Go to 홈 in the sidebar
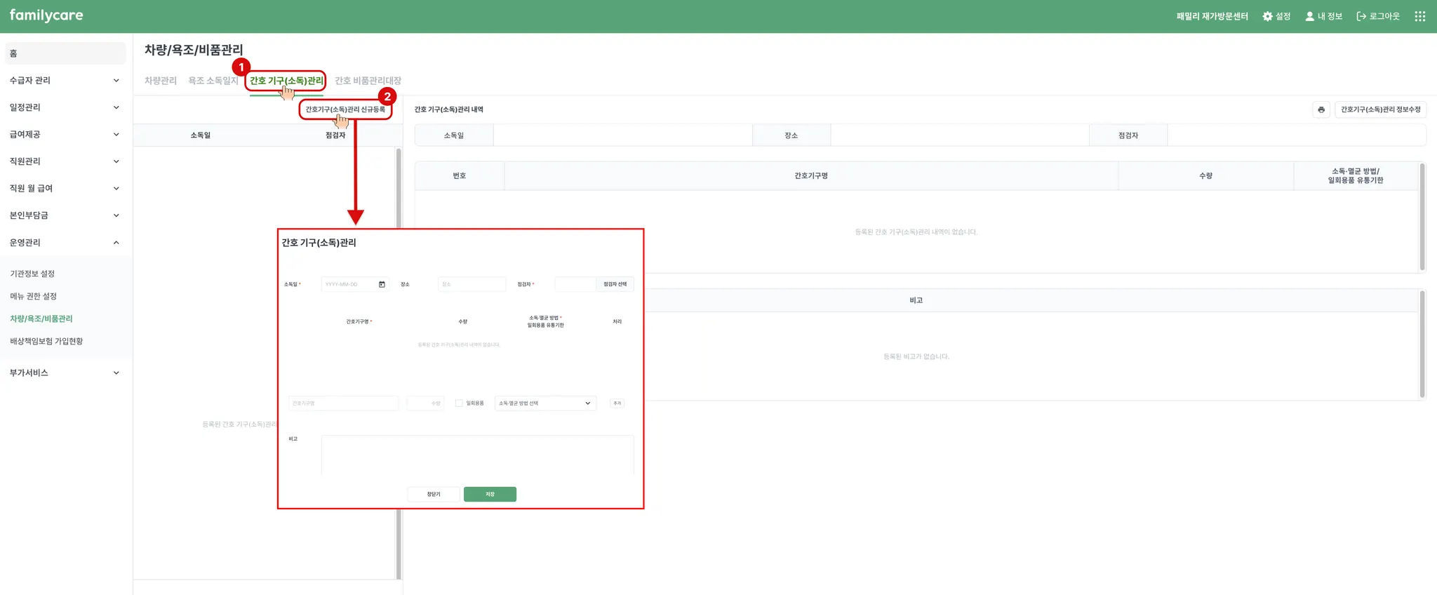Viewport: 1437px width, 595px height. pyautogui.click(x=65, y=53)
